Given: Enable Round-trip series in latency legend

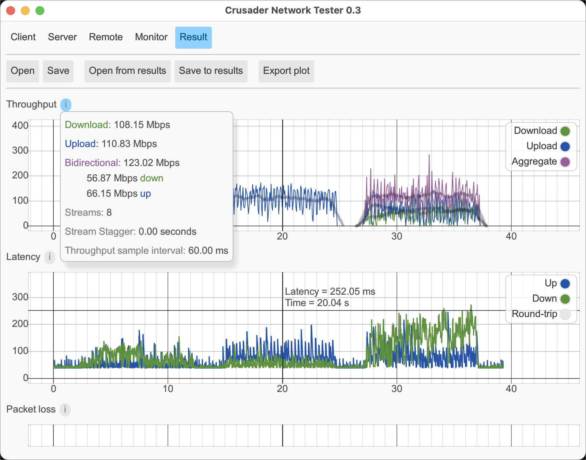Looking at the screenshot, I should (541, 314).
